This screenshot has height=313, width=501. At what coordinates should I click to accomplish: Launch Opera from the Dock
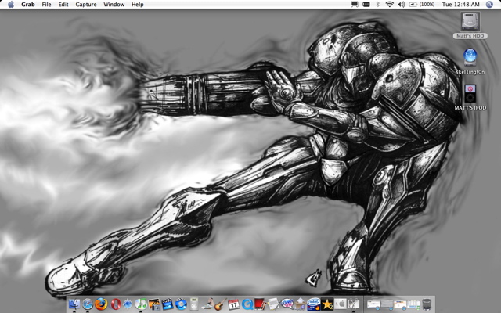115,304
